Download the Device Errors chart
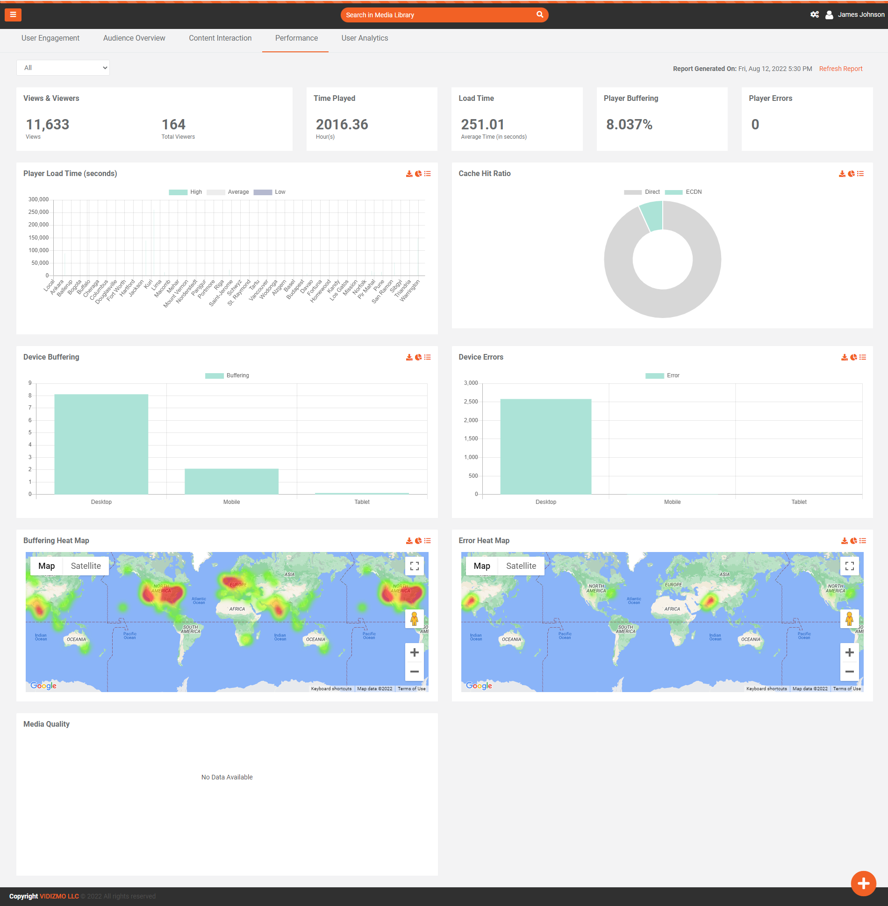Screen dimensions: 888x906 pos(844,357)
